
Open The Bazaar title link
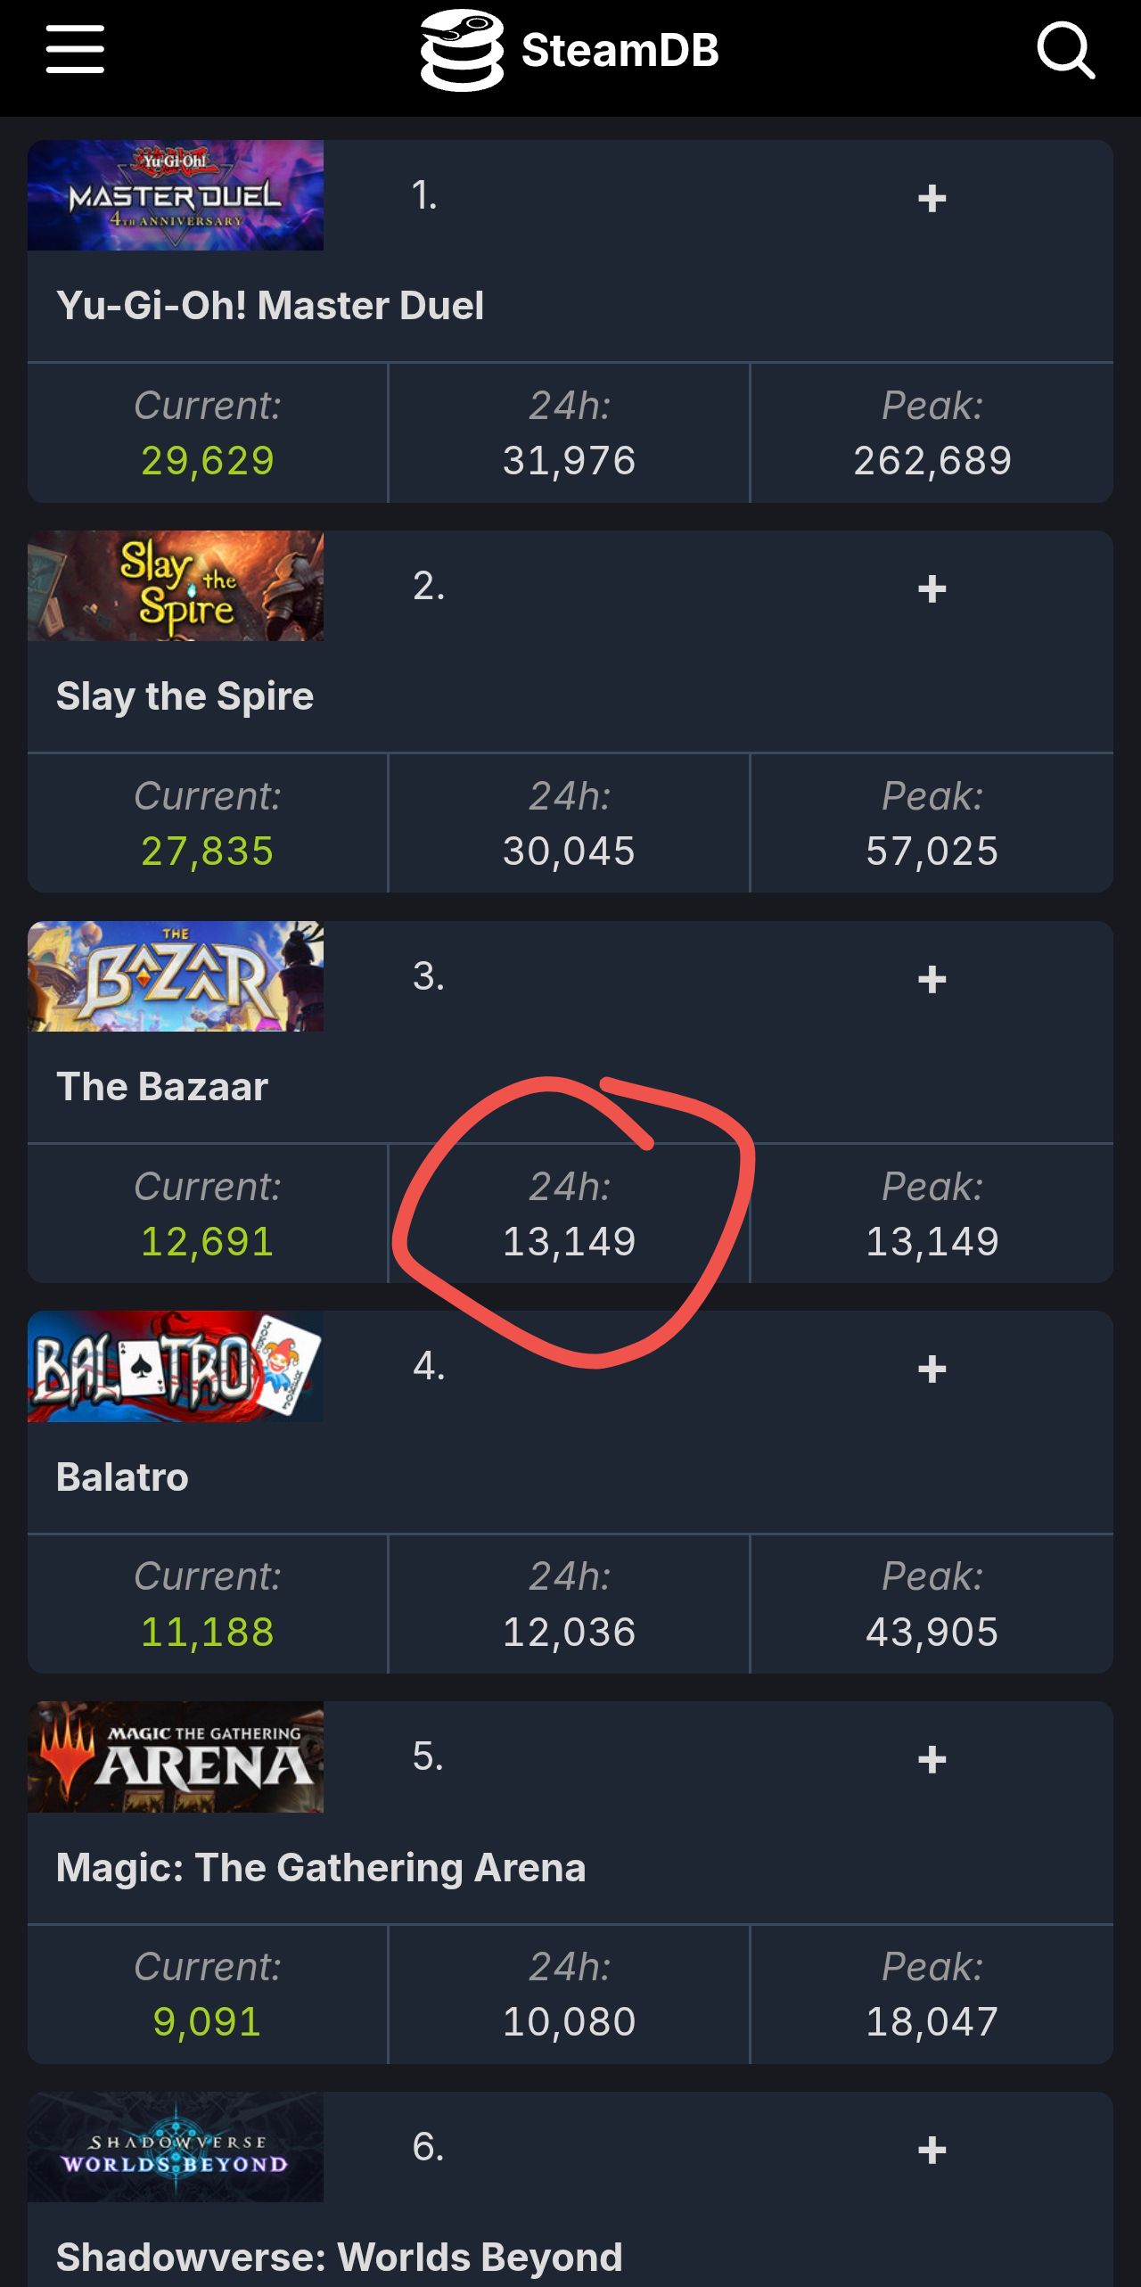click(x=161, y=1087)
